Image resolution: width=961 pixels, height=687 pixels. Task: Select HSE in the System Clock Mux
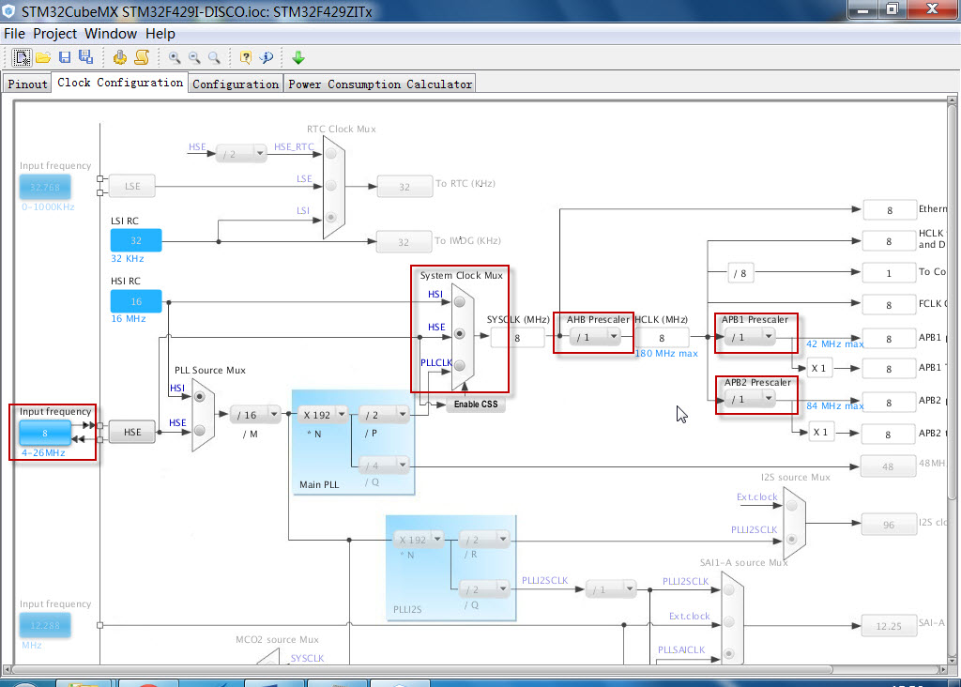click(460, 334)
